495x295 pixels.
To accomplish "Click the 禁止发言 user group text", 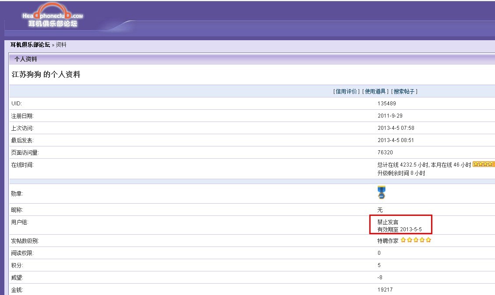I will point(388,222).
